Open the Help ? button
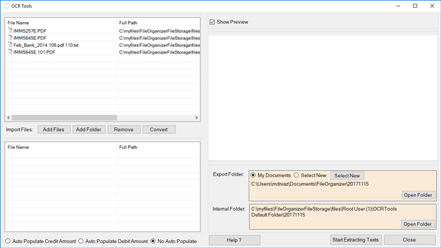 [x=234, y=240]
